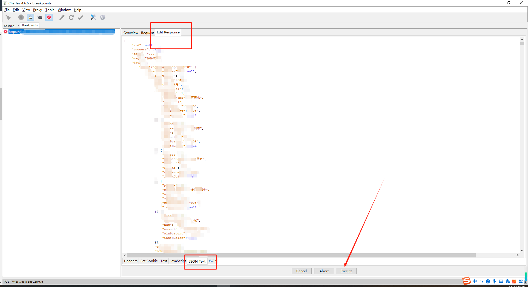Open the Proxy menu
The image size is (528, 287).
pyautogui.click(x=38, y=10)
